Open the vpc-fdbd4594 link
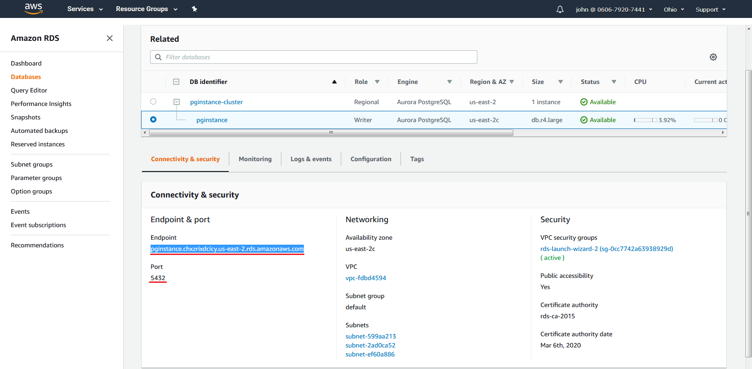 pyautogui.click(x=366, y=278)
